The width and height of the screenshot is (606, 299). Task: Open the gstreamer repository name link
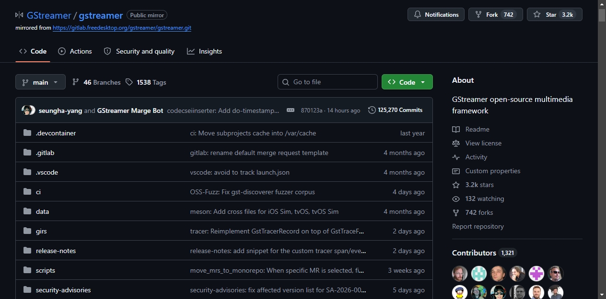pos(101,15)
